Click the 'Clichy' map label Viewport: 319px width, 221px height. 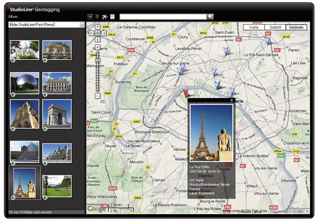(183, 37)
